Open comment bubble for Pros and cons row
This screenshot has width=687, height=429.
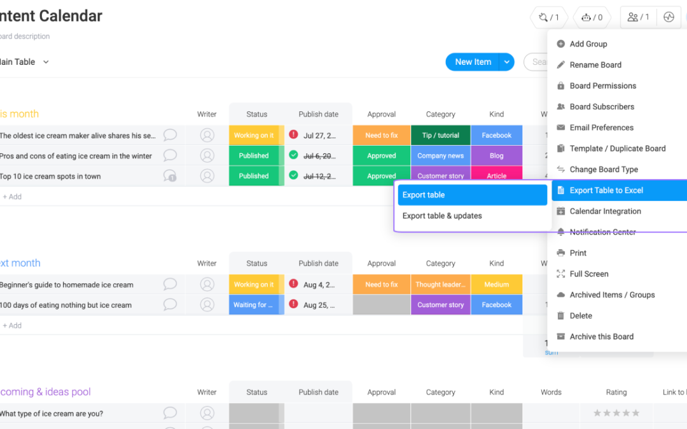tap(170, 156)
